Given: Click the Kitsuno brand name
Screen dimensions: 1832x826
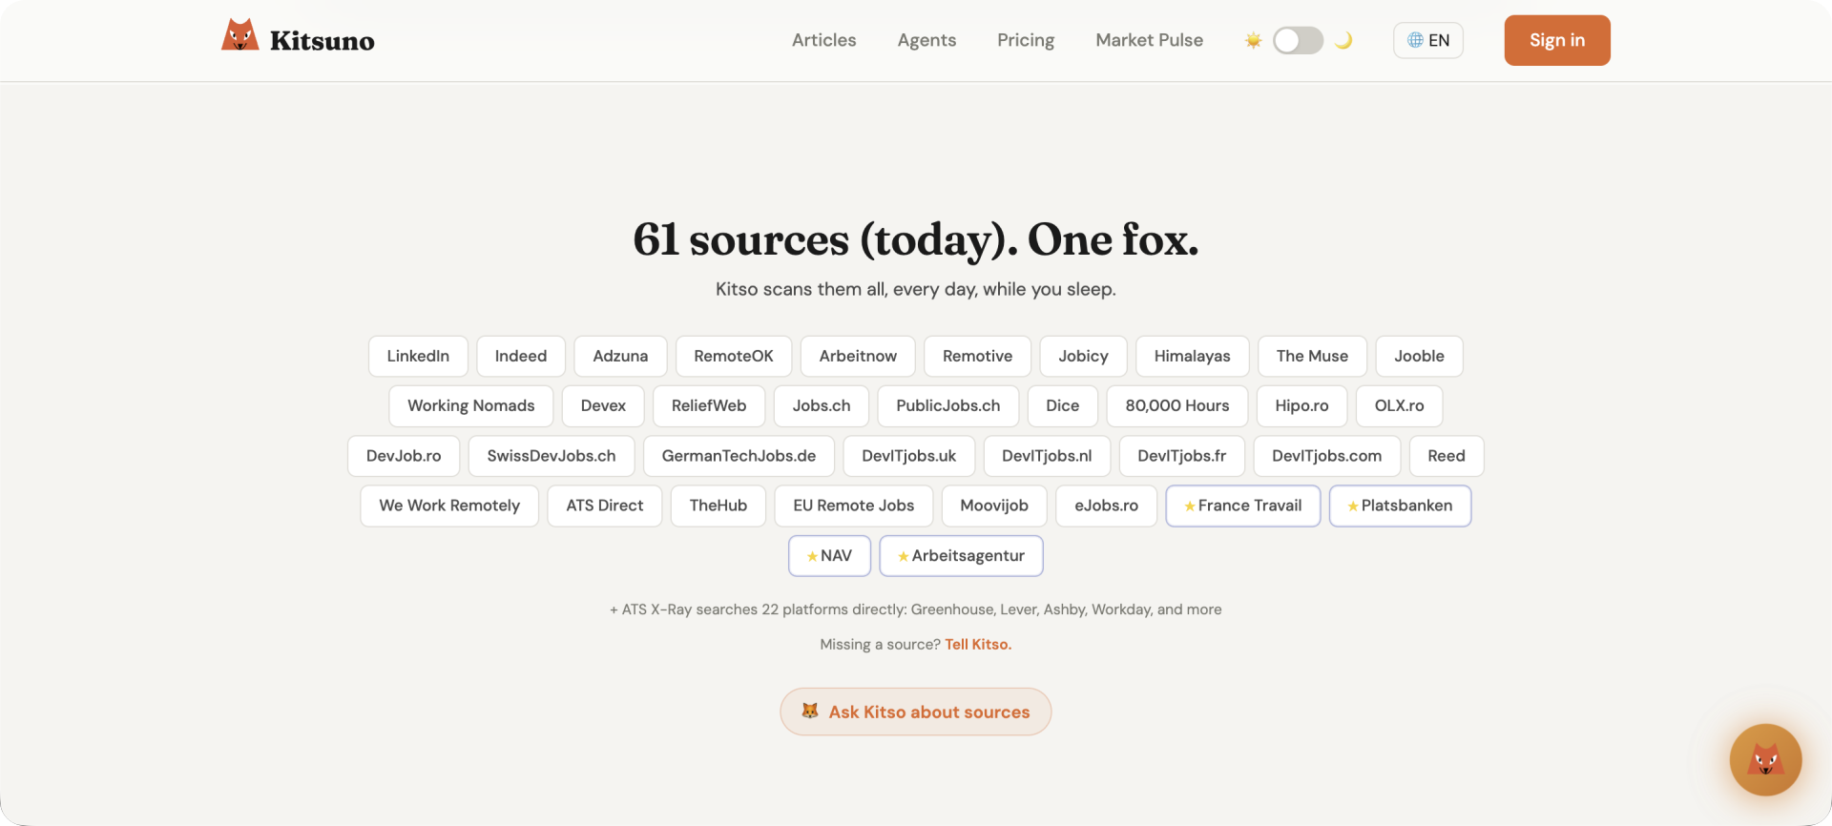Looking at the screenshot, I should pos(323,41).
